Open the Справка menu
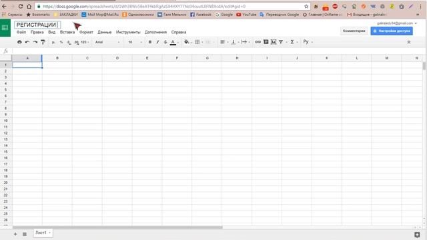 179,32
